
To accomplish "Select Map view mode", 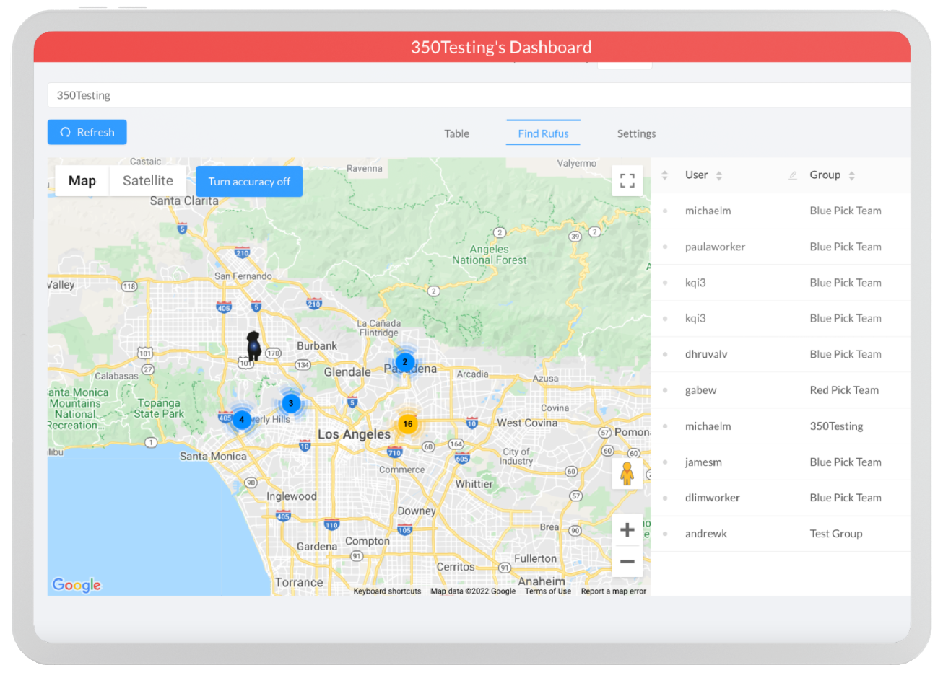I will pyautogui.click(x=82, y=180).
